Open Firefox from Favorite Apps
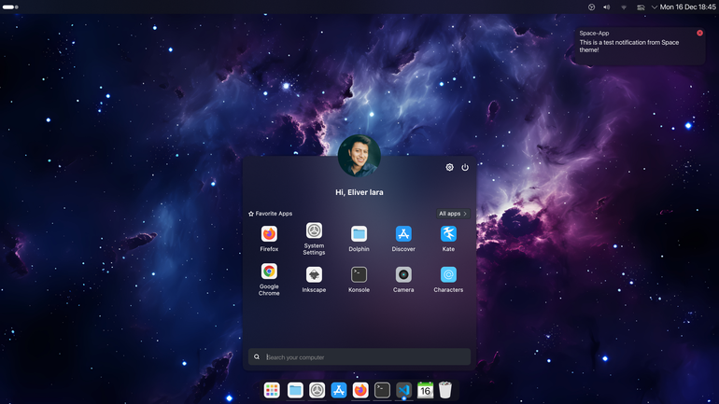Viewport: 719px width, 404px height. pos(269,238)
